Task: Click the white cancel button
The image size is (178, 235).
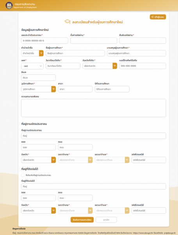Action: tap(106, 220)
